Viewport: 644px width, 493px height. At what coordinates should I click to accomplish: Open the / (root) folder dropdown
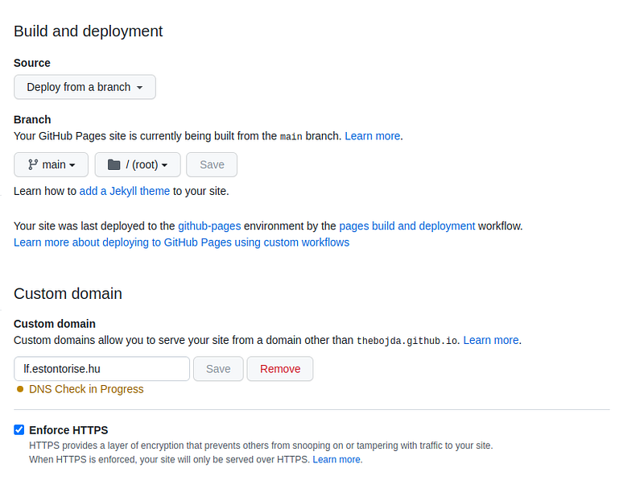click(138, 164)
